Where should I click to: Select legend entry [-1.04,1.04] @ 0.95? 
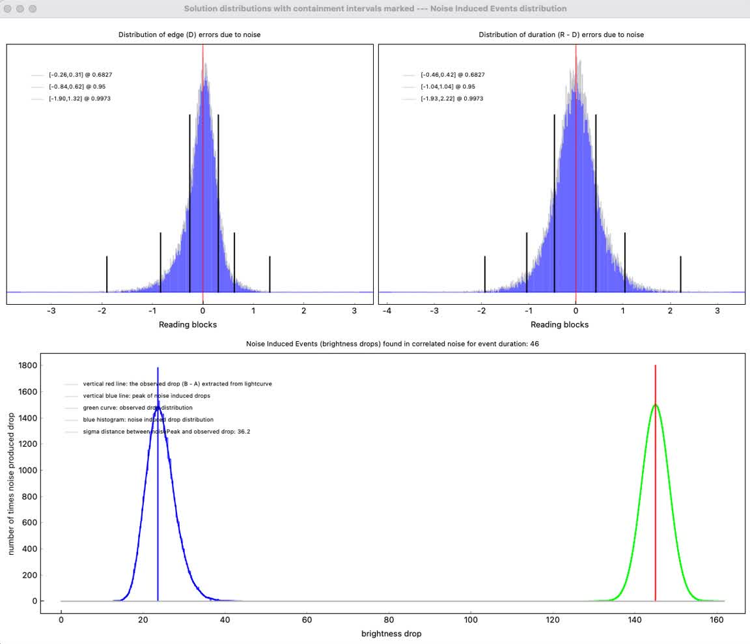pyautogui.click(x=443, y=87)
